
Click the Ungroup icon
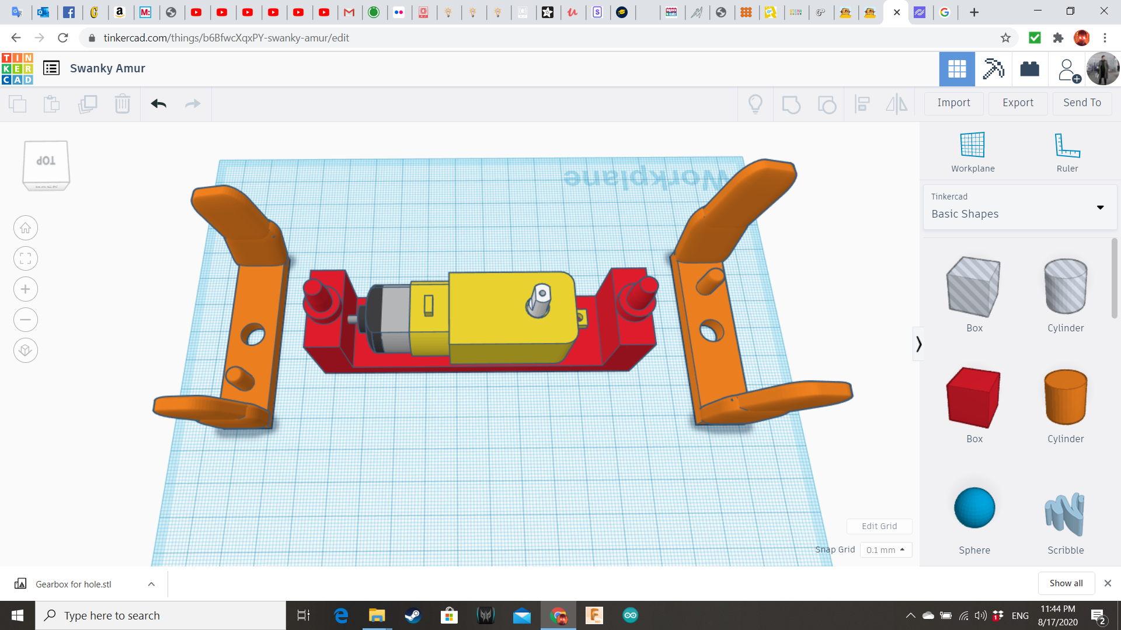(x=827, y=104)
